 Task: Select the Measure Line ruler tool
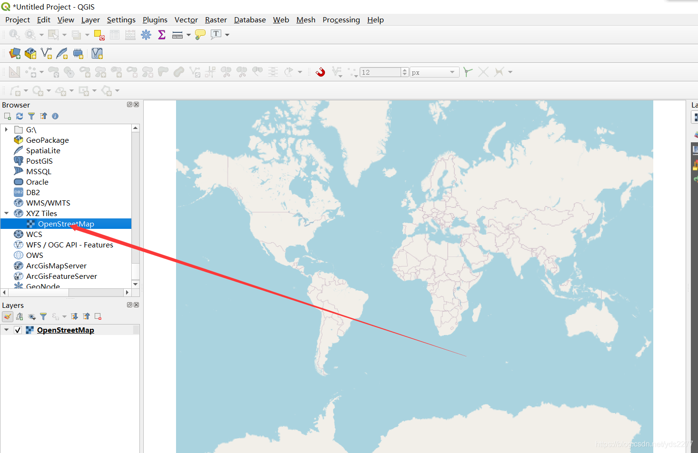tap(177, 35)
